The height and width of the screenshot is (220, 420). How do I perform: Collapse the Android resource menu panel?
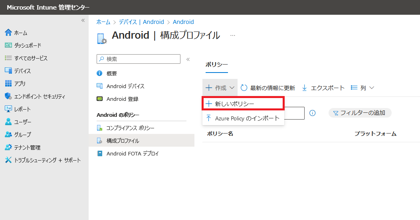(188, 59)
